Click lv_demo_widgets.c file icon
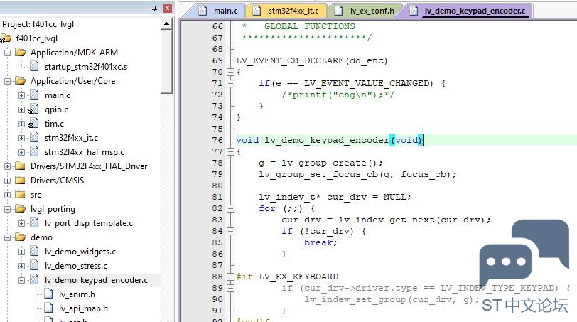 click(34, 252)
